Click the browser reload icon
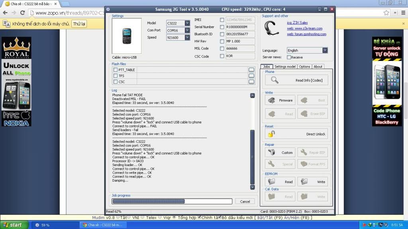The image size is (408, 229). [23, 13]
